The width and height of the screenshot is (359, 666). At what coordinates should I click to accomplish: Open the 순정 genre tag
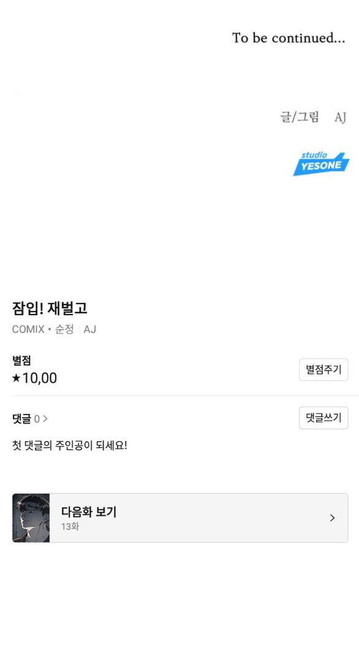click(x=64, y=329)
